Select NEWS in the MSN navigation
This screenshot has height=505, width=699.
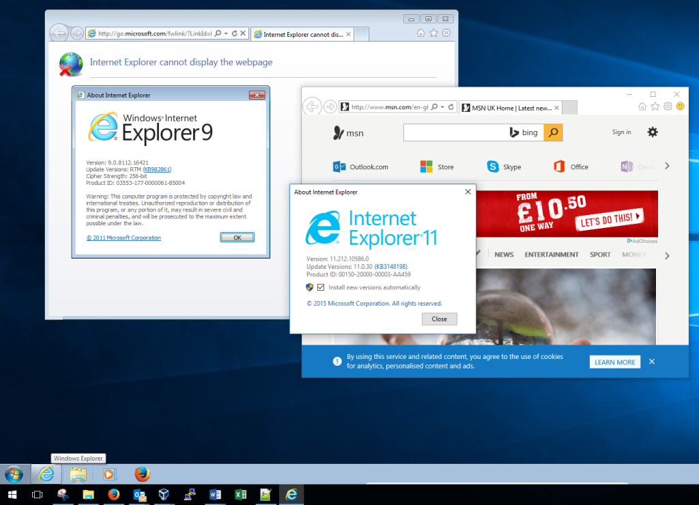point(504,254)
